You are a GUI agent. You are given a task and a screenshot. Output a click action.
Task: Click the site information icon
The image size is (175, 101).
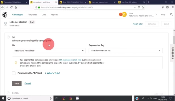pos(36,7)
